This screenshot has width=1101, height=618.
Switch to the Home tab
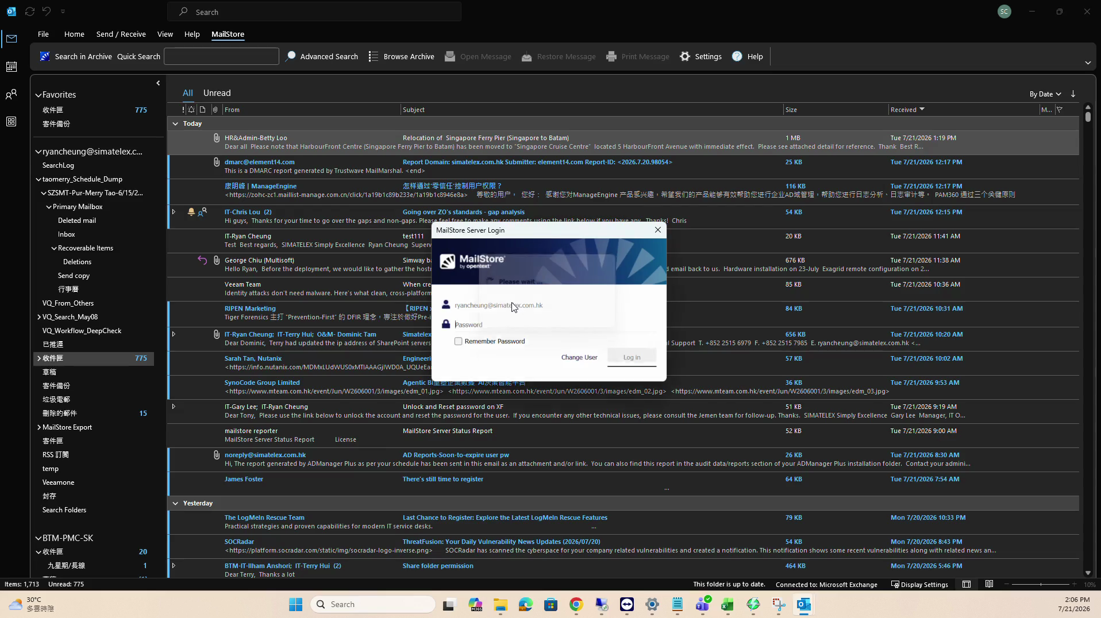74,34
